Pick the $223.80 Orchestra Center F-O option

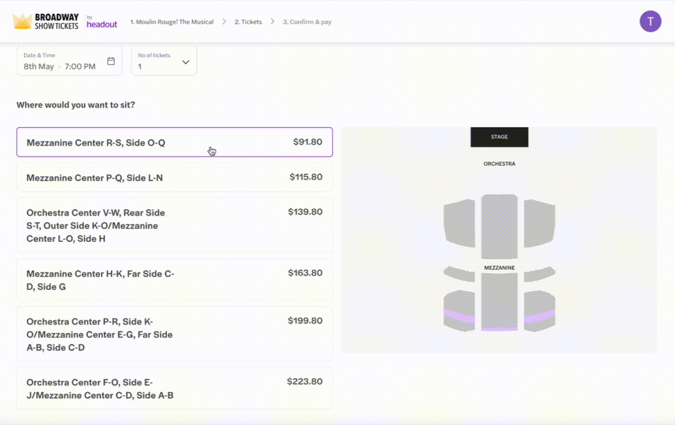[x=174, y=388]
